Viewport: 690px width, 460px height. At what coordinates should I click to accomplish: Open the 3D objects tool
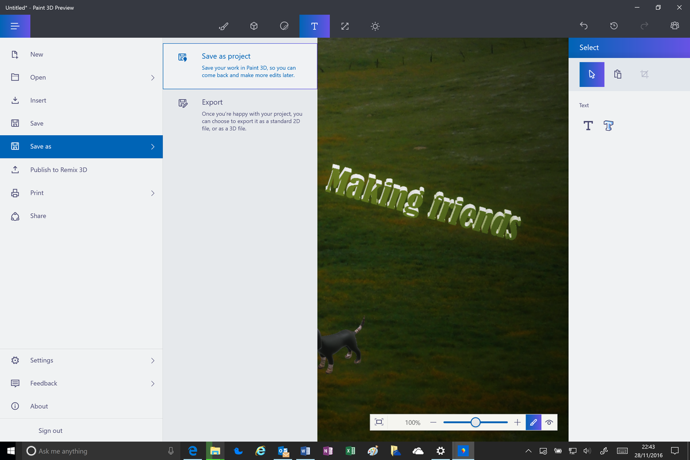click(x=254, y=26)
